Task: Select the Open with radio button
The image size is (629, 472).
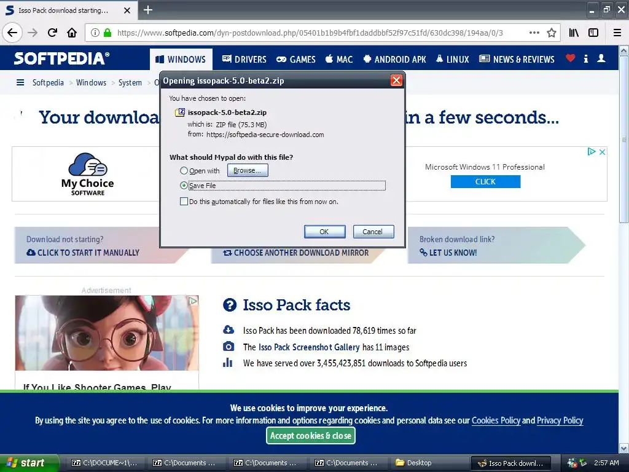Action: pos(184,171)
